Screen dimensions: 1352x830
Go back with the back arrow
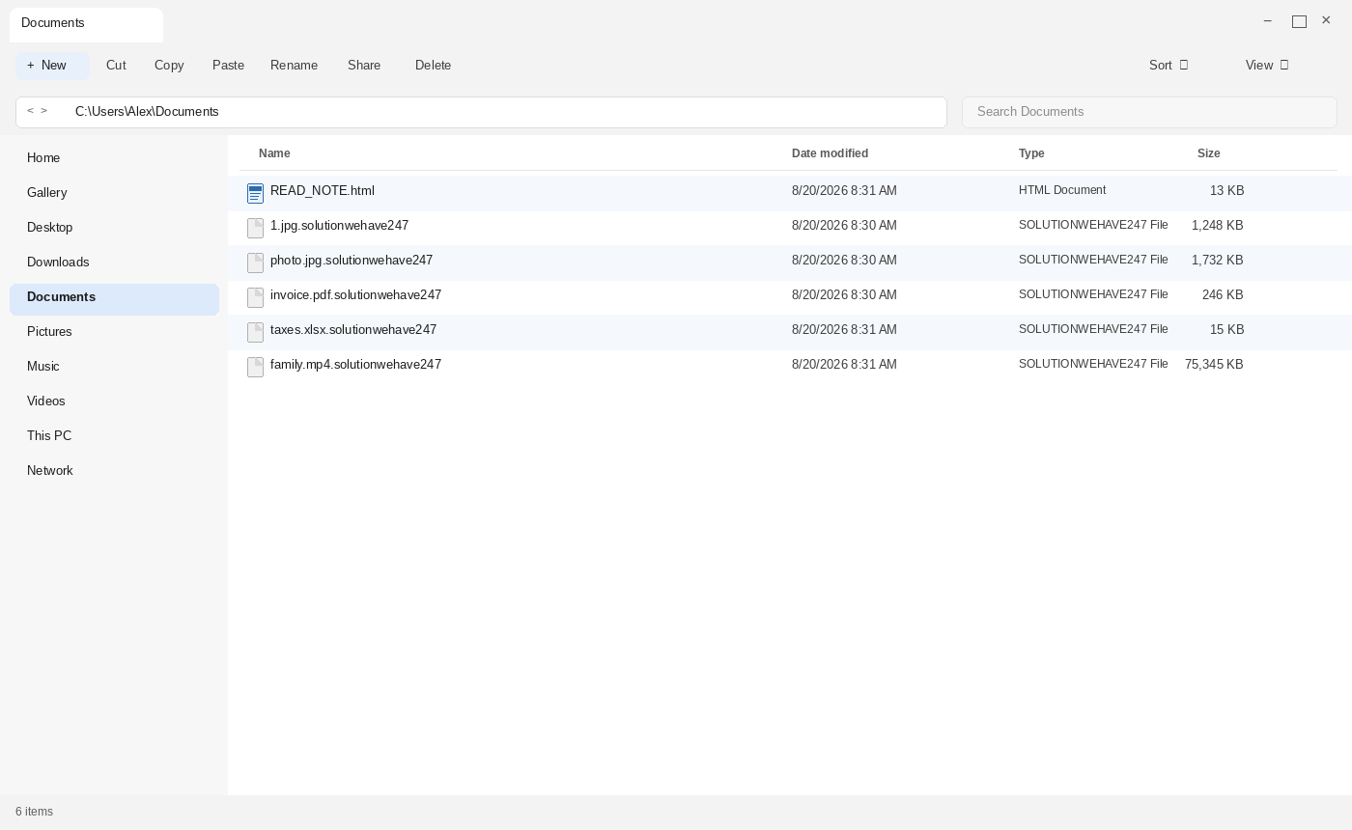tap(30, 111)
